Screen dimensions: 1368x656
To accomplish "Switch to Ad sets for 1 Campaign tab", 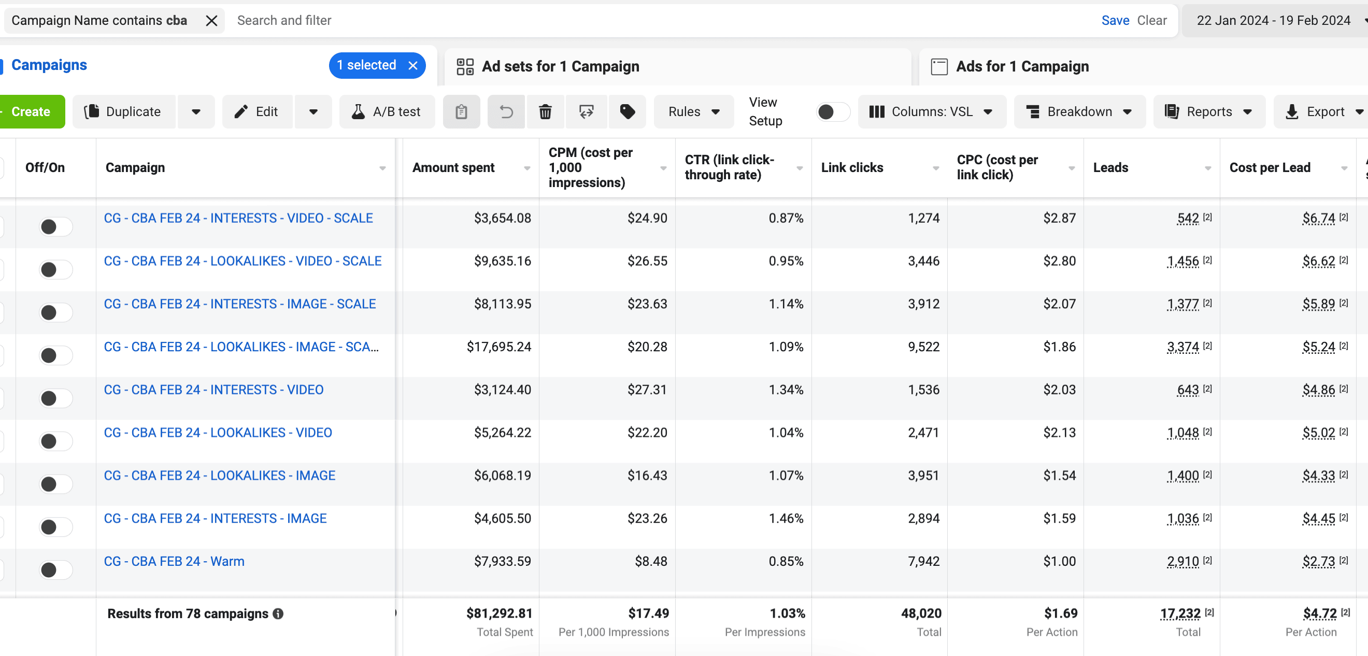I will (560, 66).
